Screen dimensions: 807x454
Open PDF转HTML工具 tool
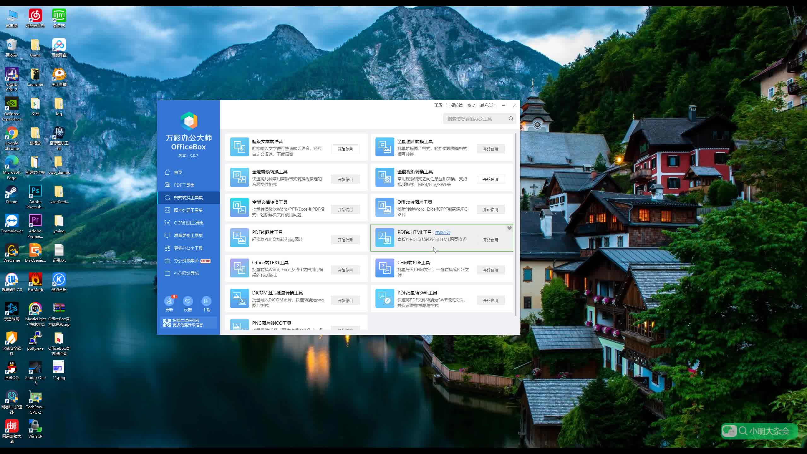pos(490,240)
